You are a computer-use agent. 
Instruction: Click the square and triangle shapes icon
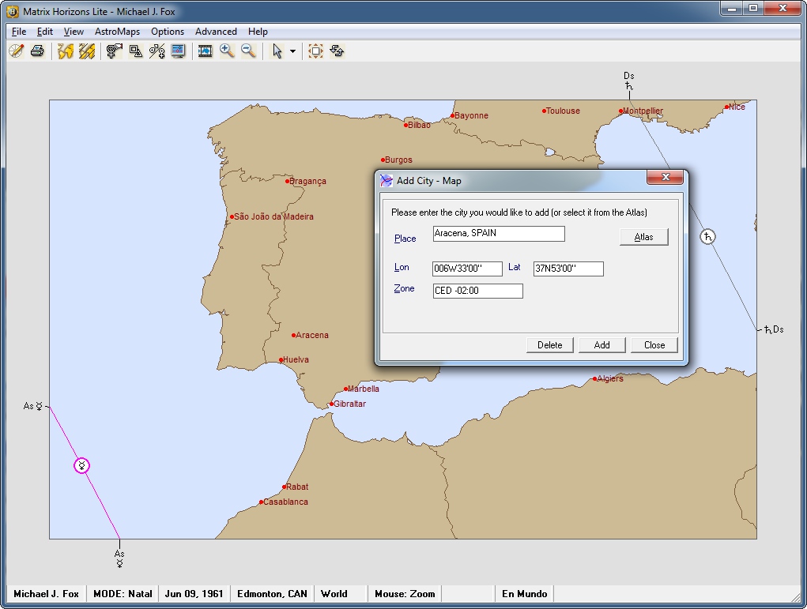(x=135, y=51)
